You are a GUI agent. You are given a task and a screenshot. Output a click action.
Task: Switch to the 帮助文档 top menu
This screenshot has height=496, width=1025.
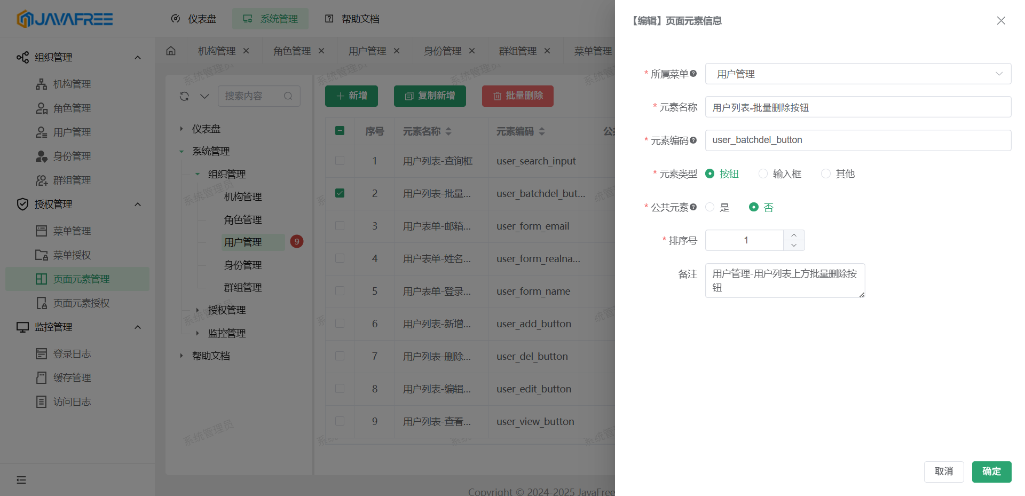[x=352, y=19]
